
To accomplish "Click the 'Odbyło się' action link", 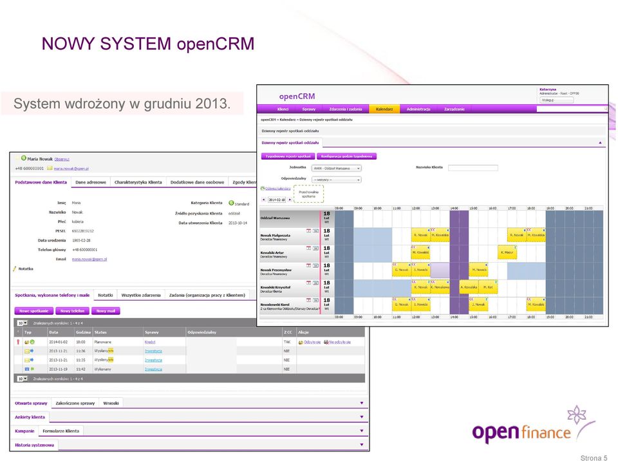I will [x=312, y=342].
